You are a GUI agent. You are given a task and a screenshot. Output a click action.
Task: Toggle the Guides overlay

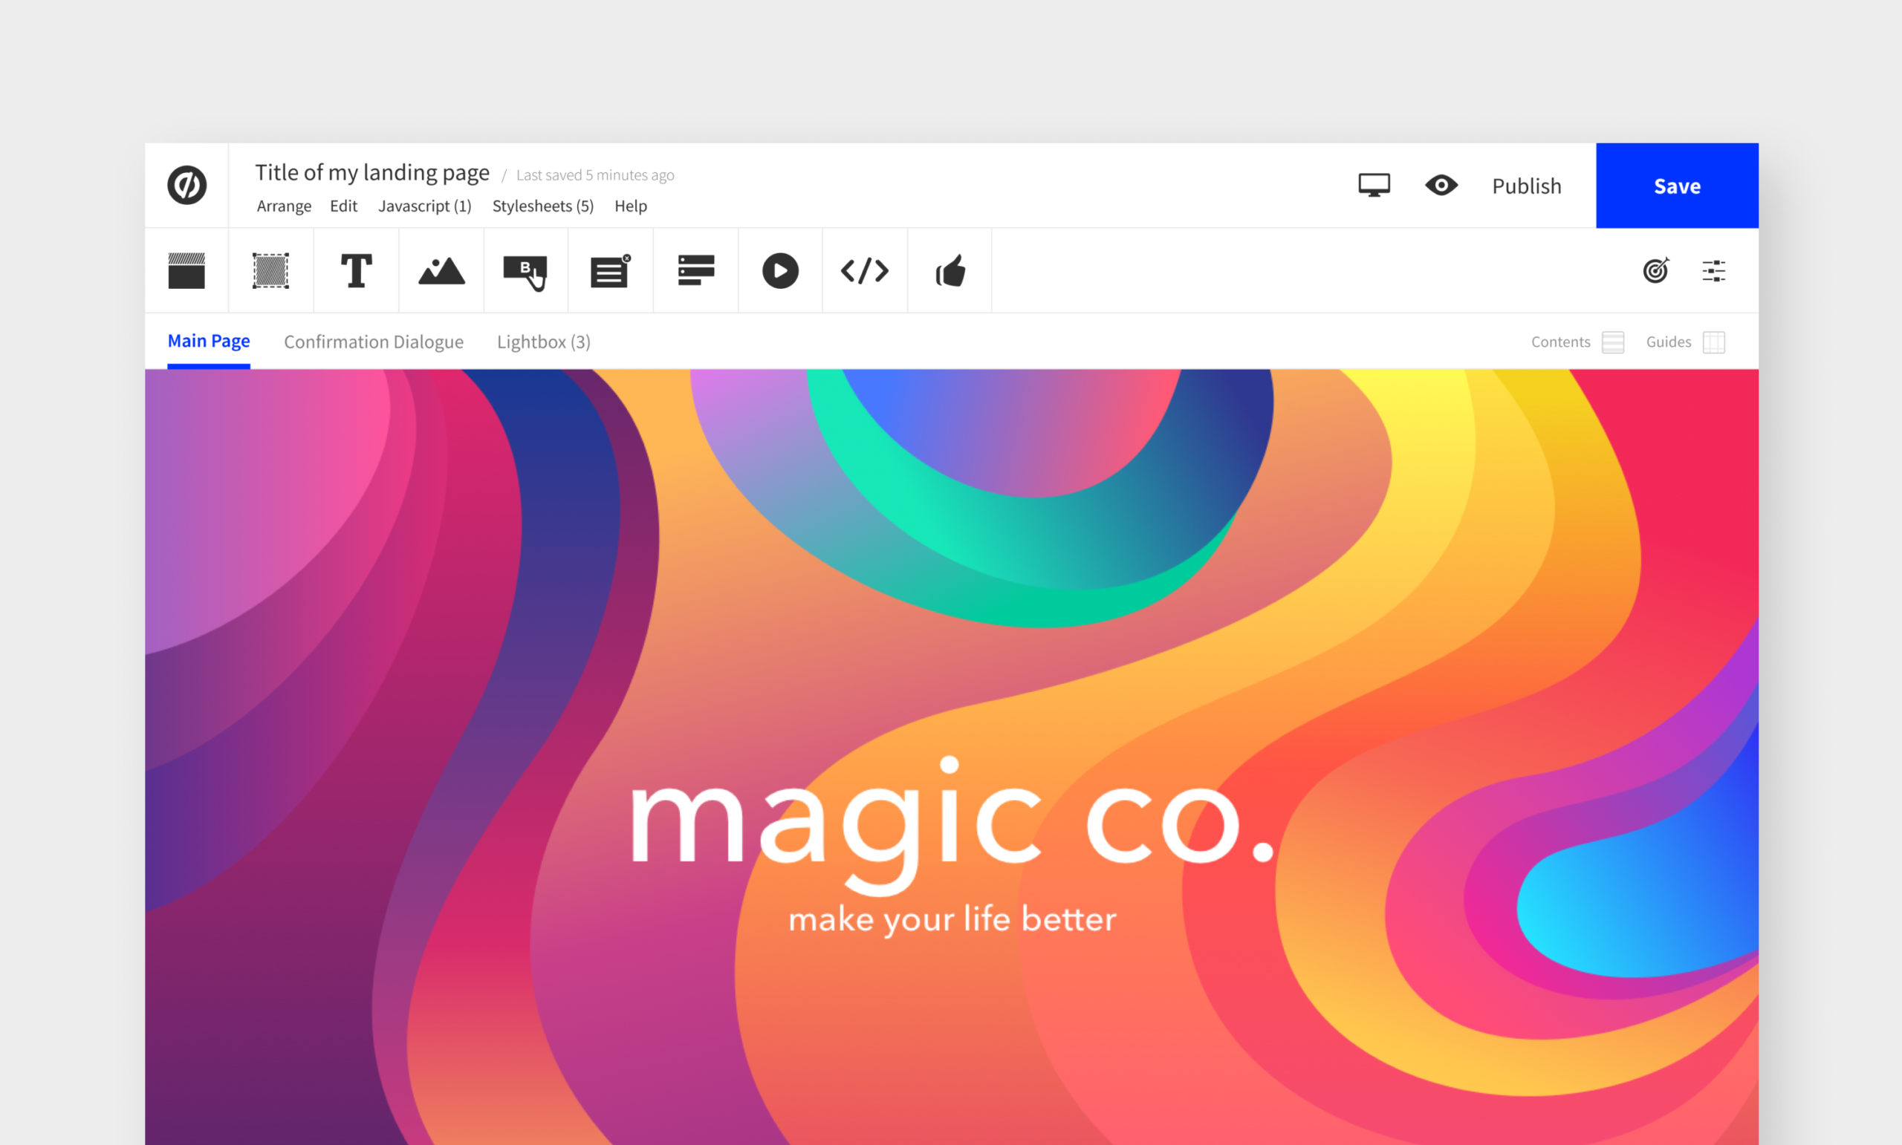point(1713,342)
